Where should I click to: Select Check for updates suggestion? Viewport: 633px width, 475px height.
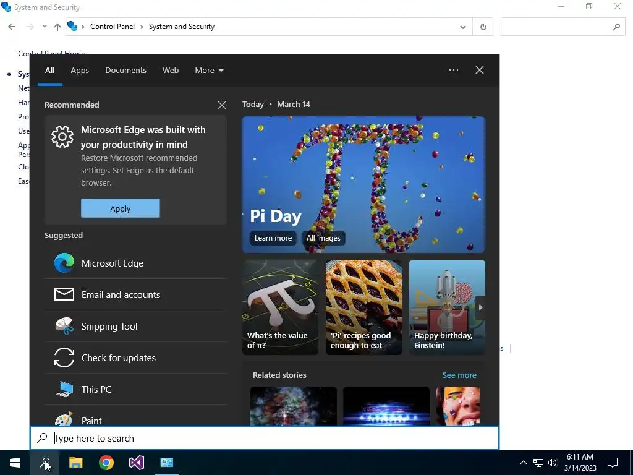coord(135,358)
